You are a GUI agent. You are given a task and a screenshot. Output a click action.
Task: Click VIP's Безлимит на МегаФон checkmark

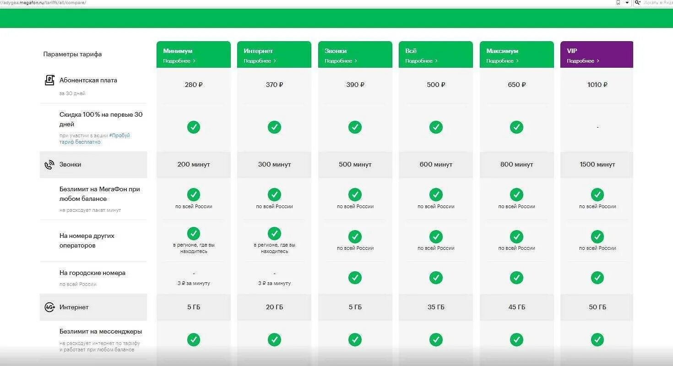[597, 194]
